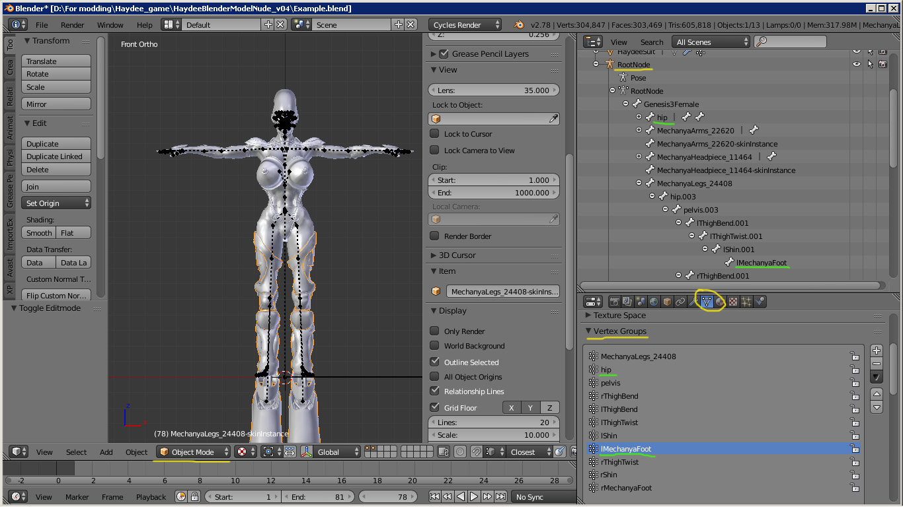Screen dimensions: 903x507
Task: Open the Materials properties tab icon
Action: [x=720, y=302]
